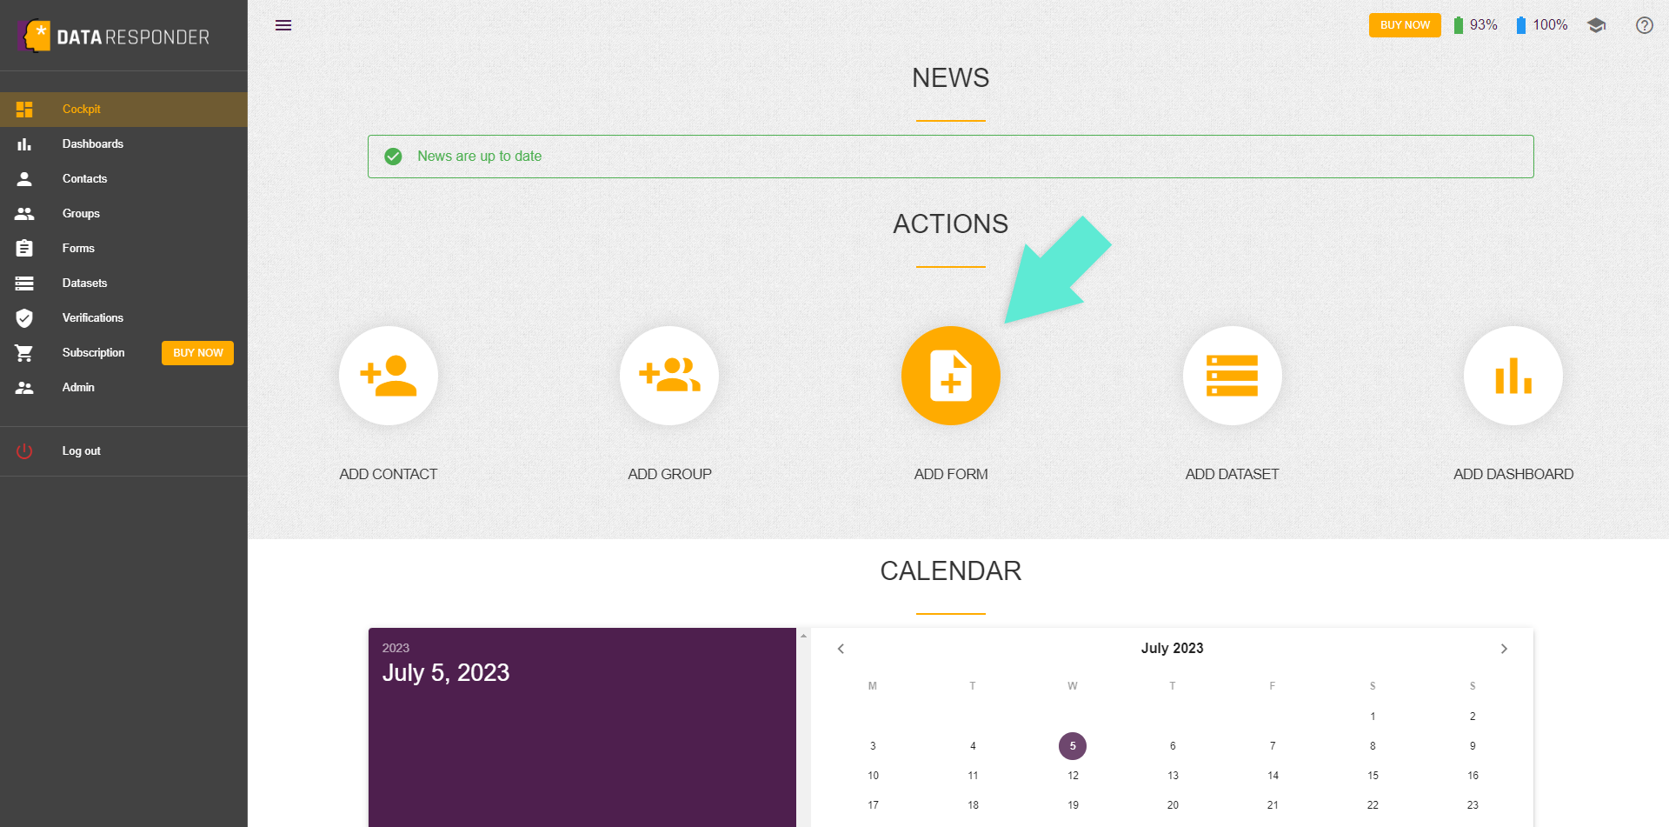
Task: Open Dashboards in the sidebar
Action: pyautogui.click(x=123, y=144)
